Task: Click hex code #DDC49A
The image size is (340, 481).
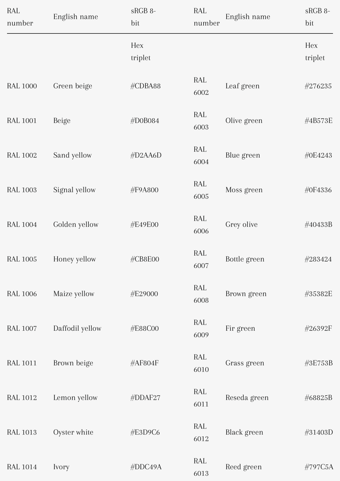Action: click(146, 467)
